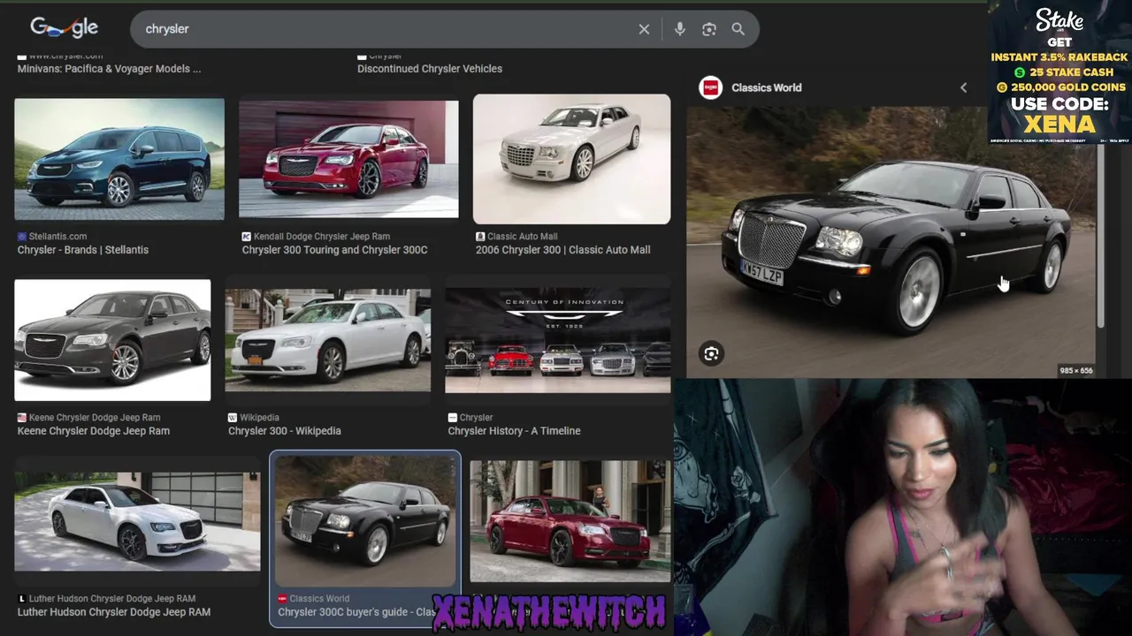Click the preview panel vertical scrollbar
1132x636 pixels.
(x=1101, y=234)
